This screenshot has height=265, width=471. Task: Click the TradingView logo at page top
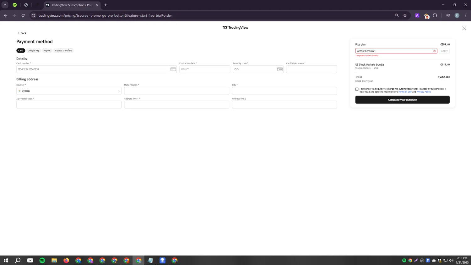point(235,28)
